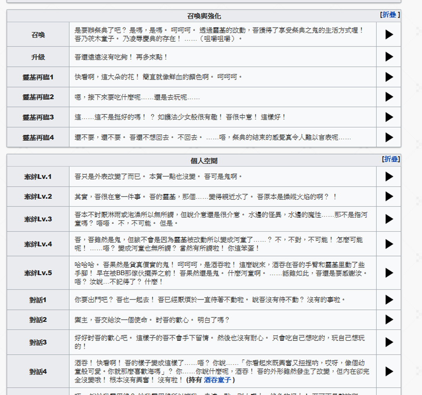This screenshot has width=422, height=395.
Task: Play the 羈絆Lv.1 voice clip
Action: 388,176
